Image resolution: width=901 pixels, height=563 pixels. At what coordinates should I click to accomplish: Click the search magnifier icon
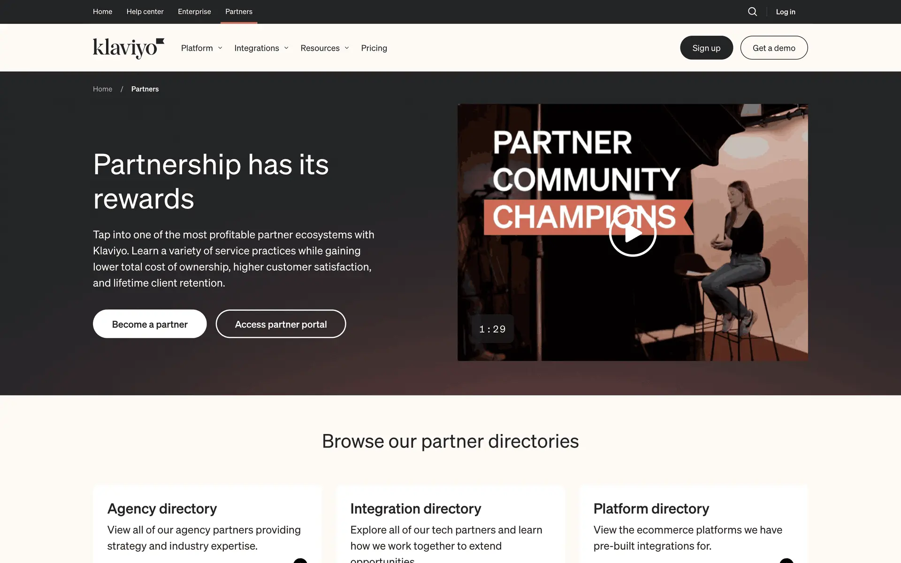point(752,12)
